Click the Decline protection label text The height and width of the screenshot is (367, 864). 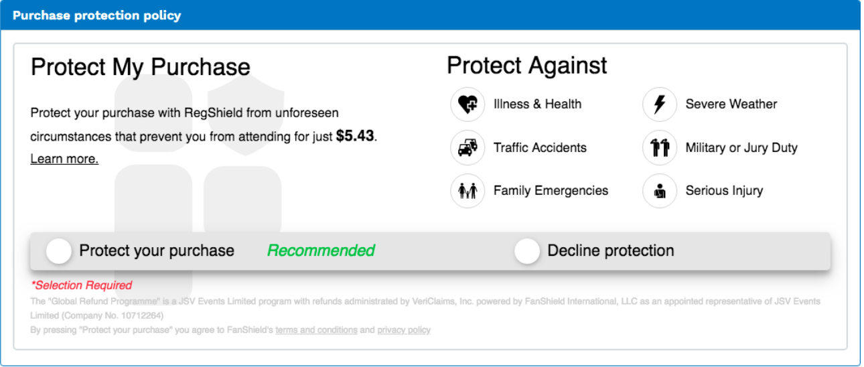pyautogui.click(x=611, y=251)
